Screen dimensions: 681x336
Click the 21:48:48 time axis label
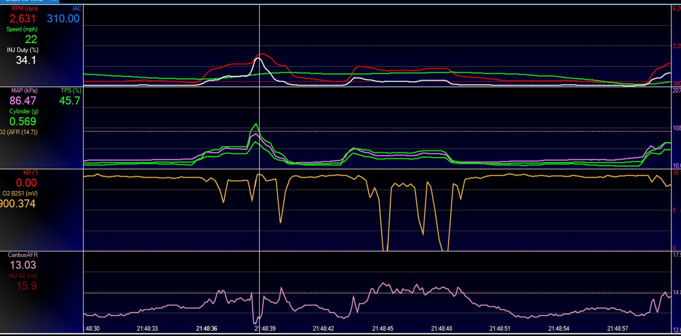tap(441, 329)
